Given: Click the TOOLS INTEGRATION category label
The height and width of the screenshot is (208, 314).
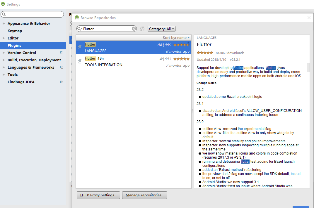Looking at the screenshot, I should coord(103,65).
